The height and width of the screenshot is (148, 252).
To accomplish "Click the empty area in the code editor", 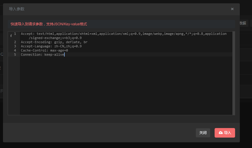I will tap(126, 85).
